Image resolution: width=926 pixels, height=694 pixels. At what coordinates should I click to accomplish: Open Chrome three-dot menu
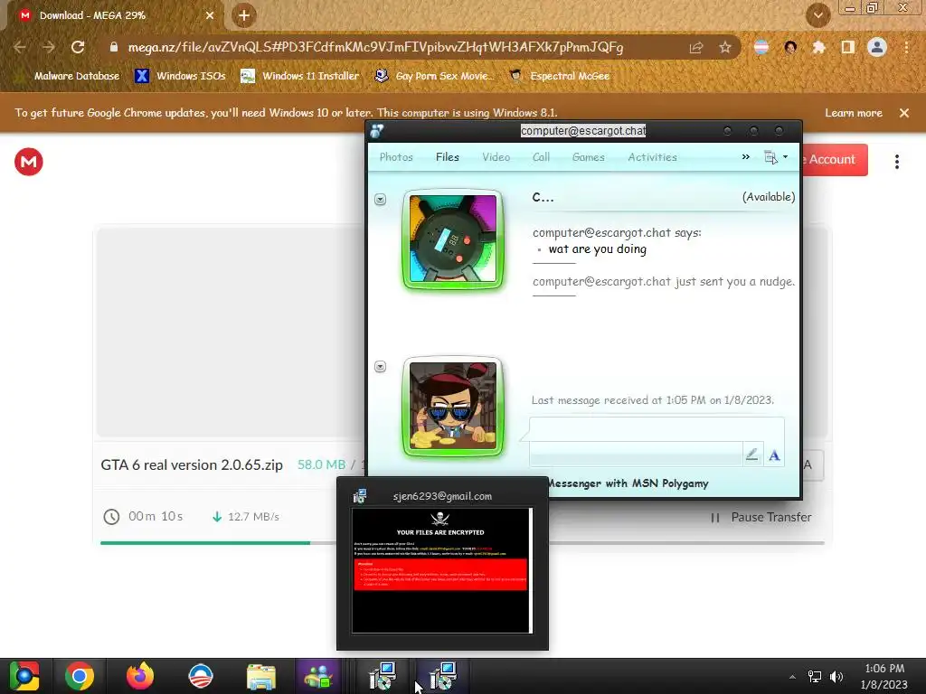click(x=906, y=47)
